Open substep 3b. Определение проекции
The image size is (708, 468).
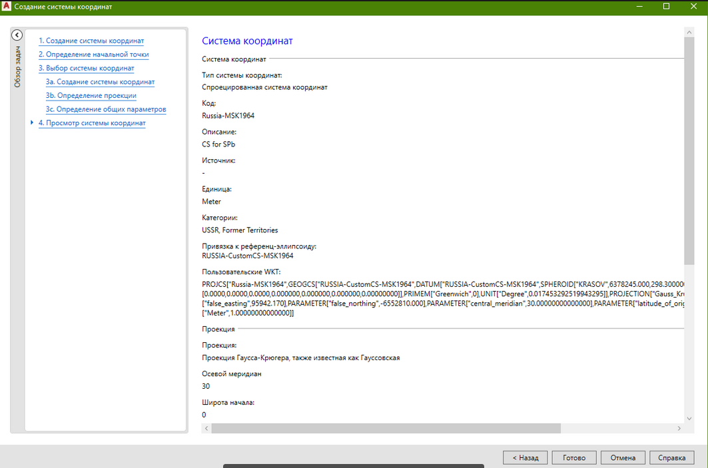click(91, 96)
